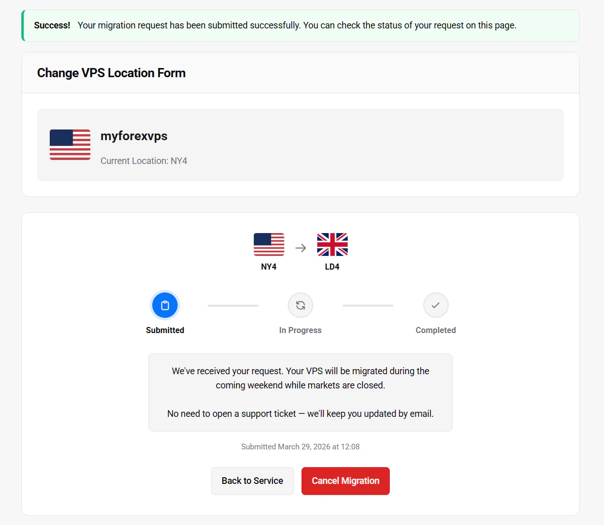Click the American flag beside myforexvps

coord(70,145)
